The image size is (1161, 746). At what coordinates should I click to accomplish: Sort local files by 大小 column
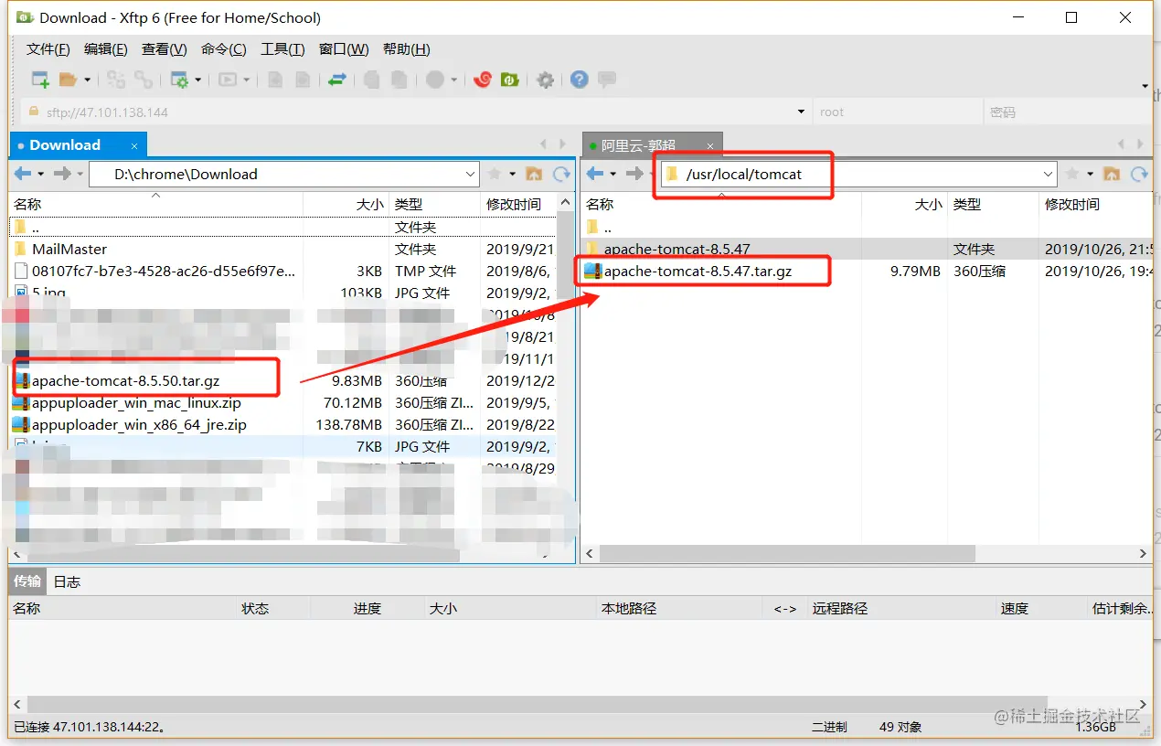[x=345, y=204]
